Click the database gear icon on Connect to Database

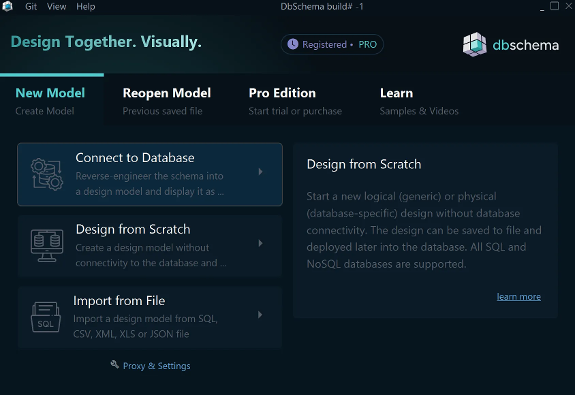click(x=46, y=173)
